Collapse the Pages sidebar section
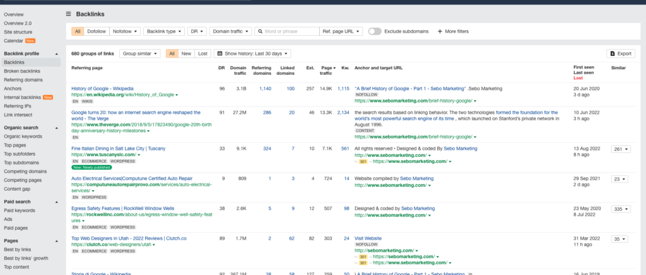The height and width of the screenshot is (275, 646). tap(57, 241)
